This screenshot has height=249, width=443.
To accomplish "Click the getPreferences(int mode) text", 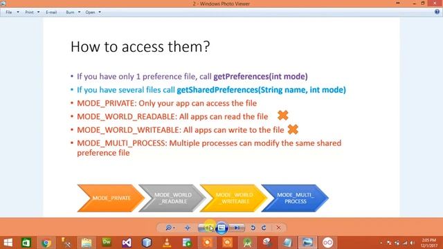I will [x=260, y=77].
